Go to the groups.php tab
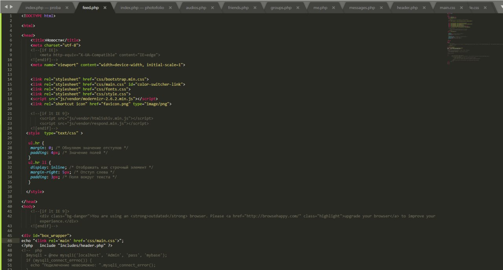The image size is (503, 270). tap(281, 8)
